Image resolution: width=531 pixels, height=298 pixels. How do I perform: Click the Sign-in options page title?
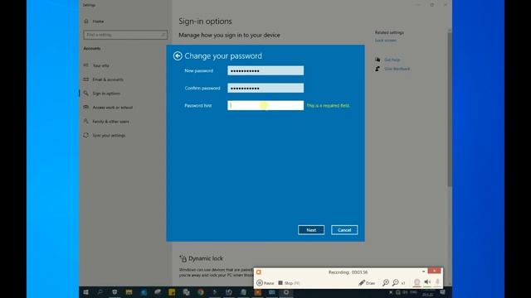pos(205,22)
